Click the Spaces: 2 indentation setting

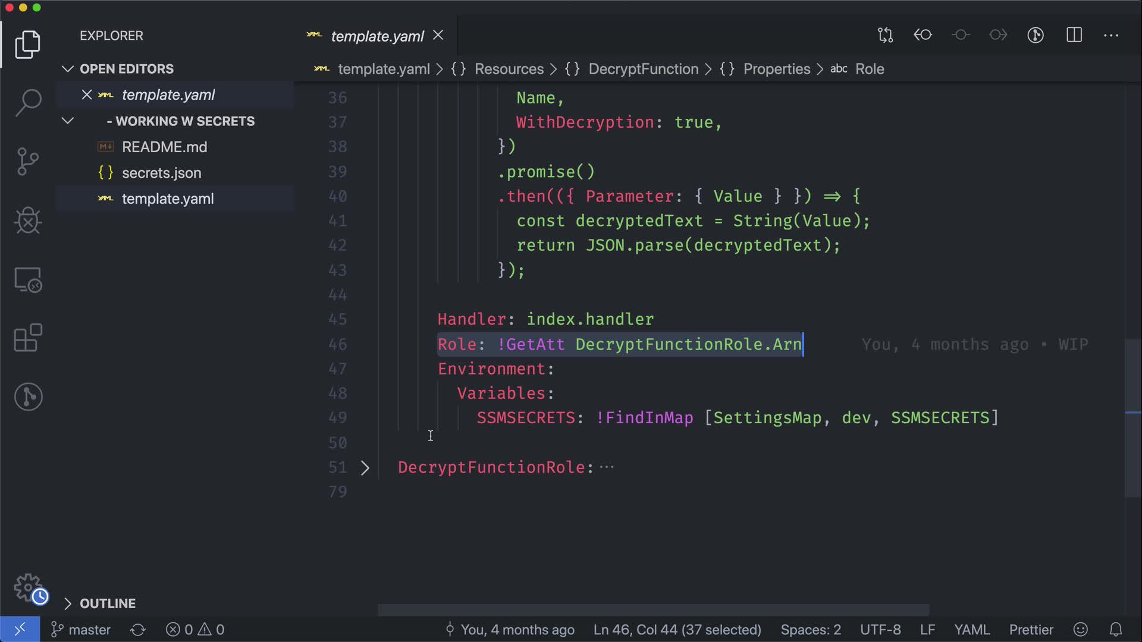(811, 630)
